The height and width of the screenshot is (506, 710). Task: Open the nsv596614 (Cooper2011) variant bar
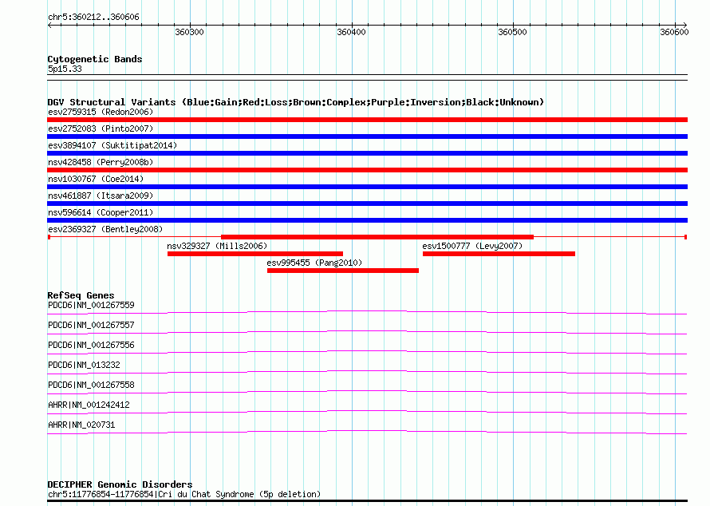[x=367, y=220]
